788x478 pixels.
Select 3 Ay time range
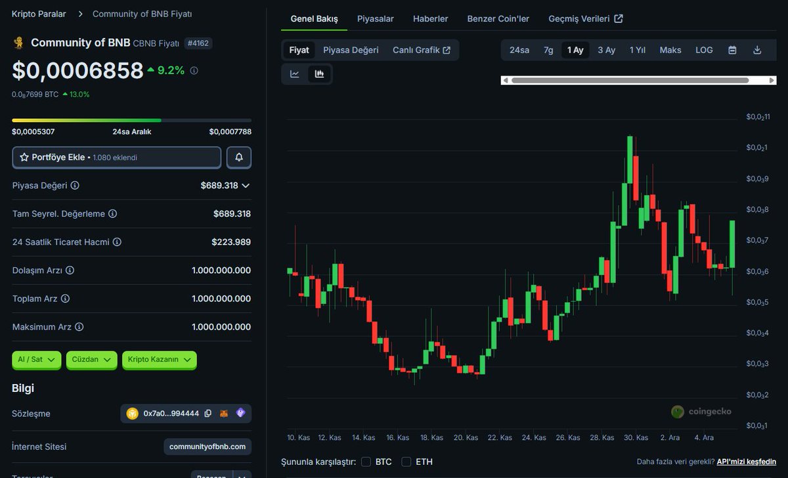pos(606,50)
